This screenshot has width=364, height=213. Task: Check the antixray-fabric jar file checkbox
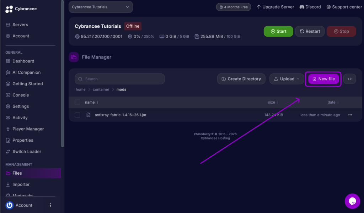point(77,115)
